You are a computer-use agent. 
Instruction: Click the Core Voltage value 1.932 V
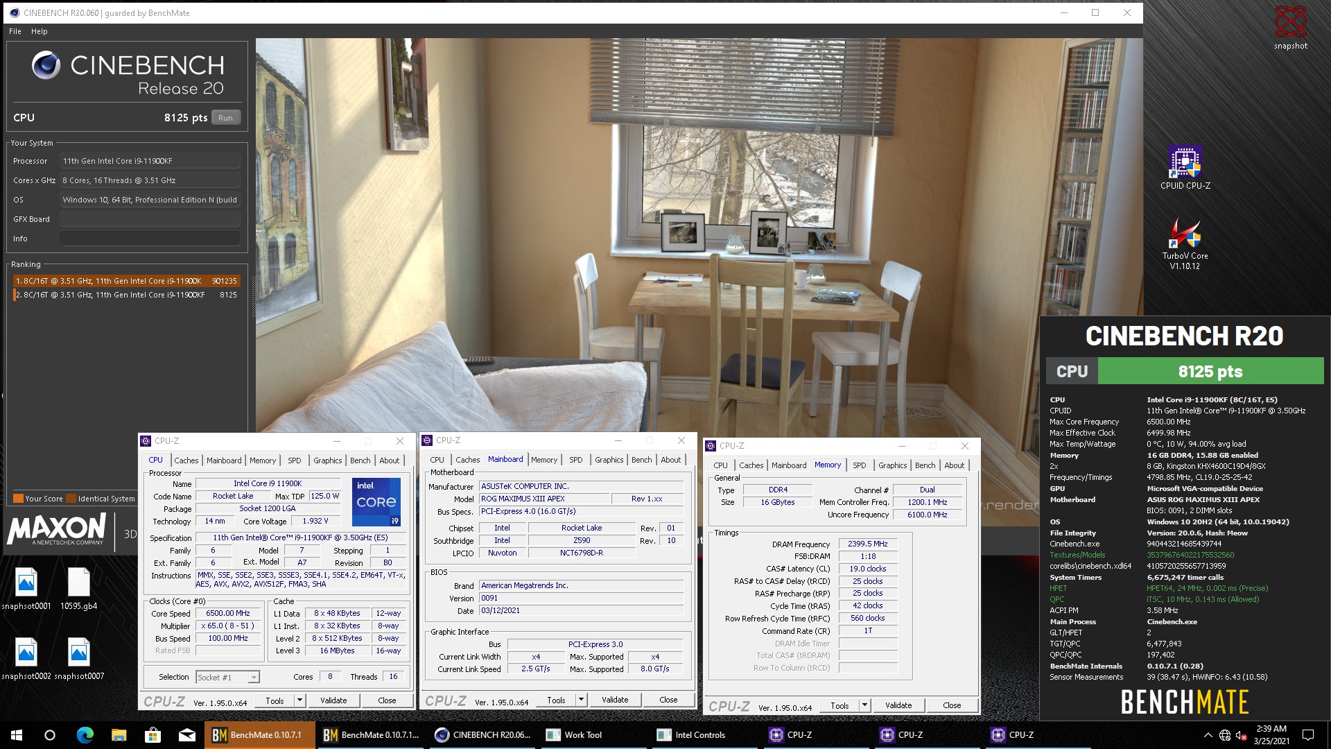315,521
